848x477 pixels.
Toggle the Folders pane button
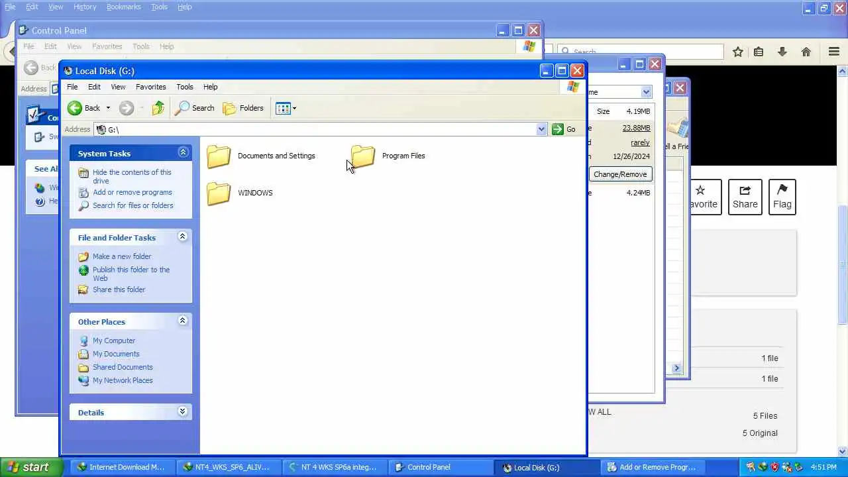tap(243, 108)
